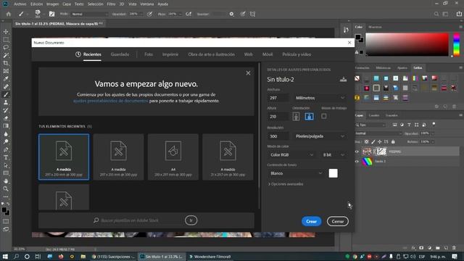Click the Path Selection tool

(6, 165)
